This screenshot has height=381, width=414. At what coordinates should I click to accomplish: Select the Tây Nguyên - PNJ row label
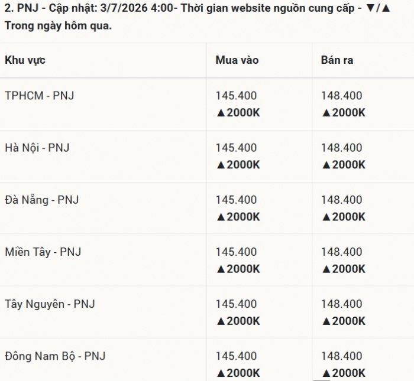pyautogui.click(x=50, y=304)
